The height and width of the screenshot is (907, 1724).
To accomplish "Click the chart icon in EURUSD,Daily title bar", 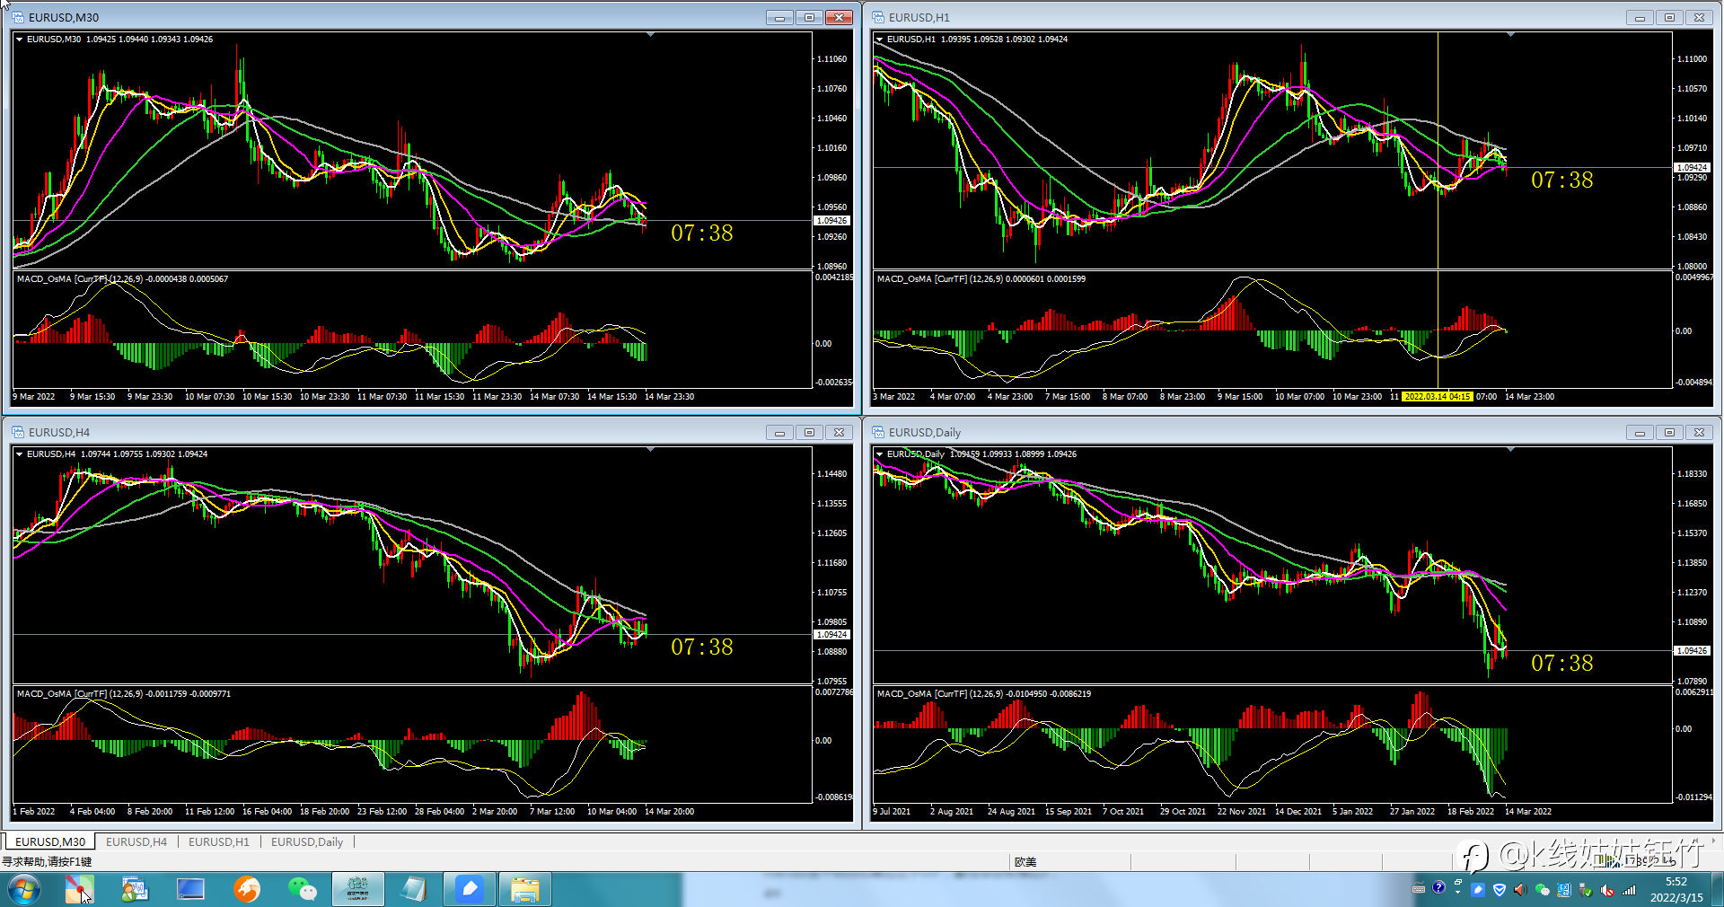I will [x=878, y=432].
